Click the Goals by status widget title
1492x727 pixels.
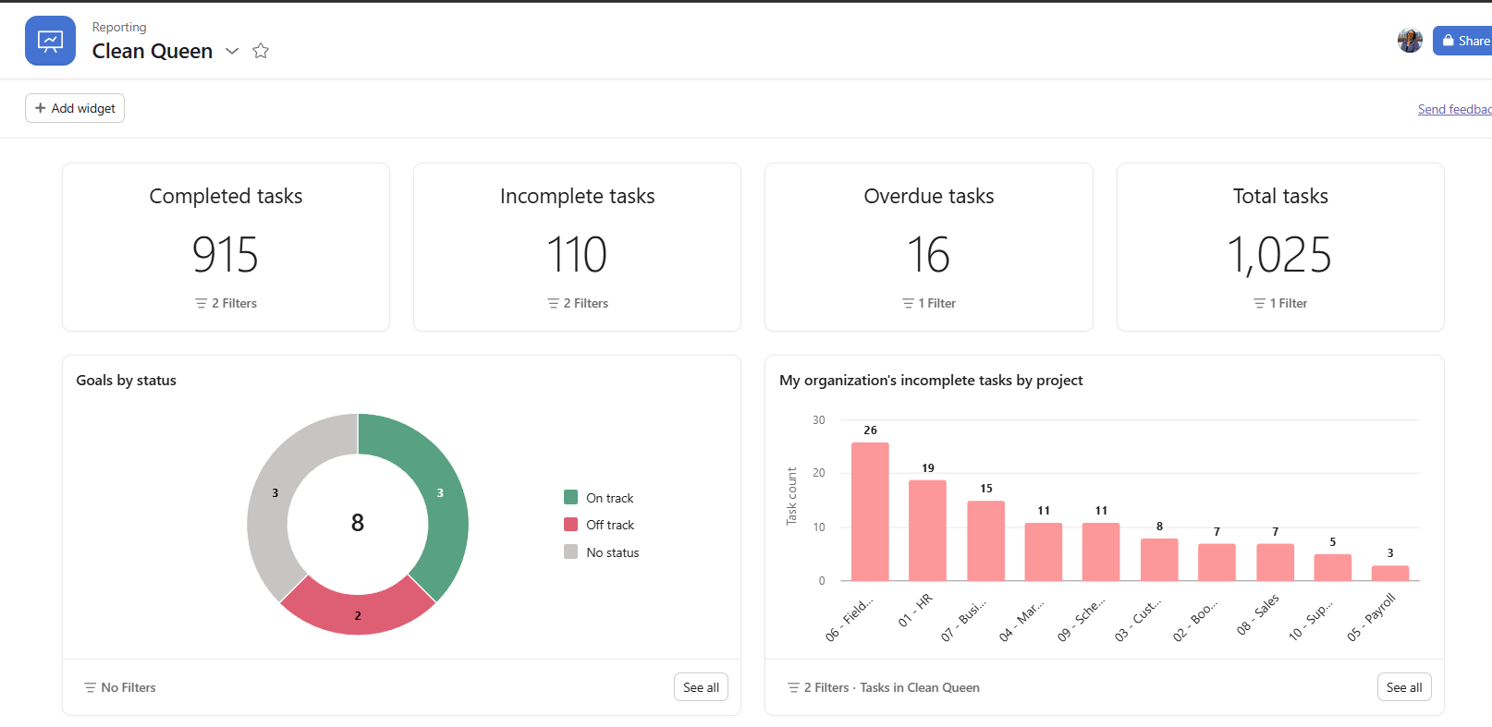tap(126, 381)
